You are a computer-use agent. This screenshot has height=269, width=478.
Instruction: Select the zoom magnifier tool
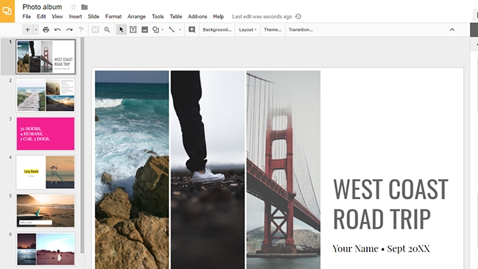107,29
